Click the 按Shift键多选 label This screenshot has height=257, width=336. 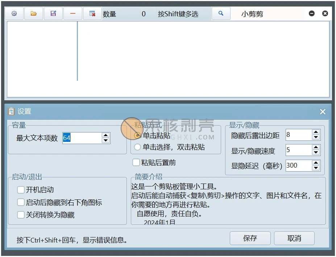[178, 14]
